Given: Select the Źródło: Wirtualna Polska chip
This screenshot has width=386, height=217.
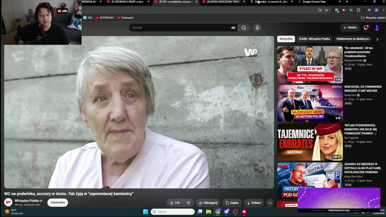Looking at the screenshot, I should pos(314,39).
